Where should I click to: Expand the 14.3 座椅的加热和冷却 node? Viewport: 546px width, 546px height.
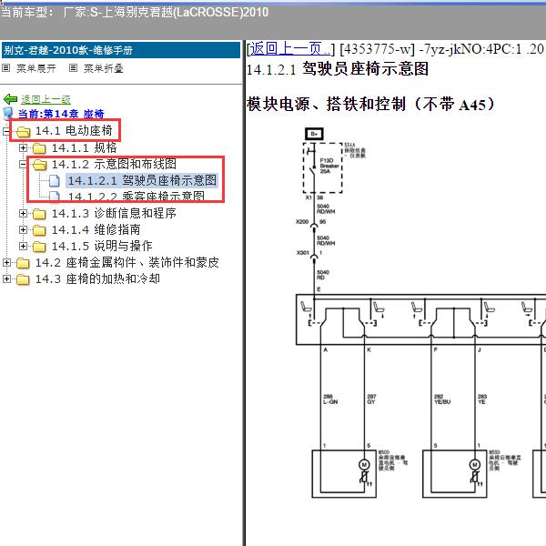[x=6, y=279]
